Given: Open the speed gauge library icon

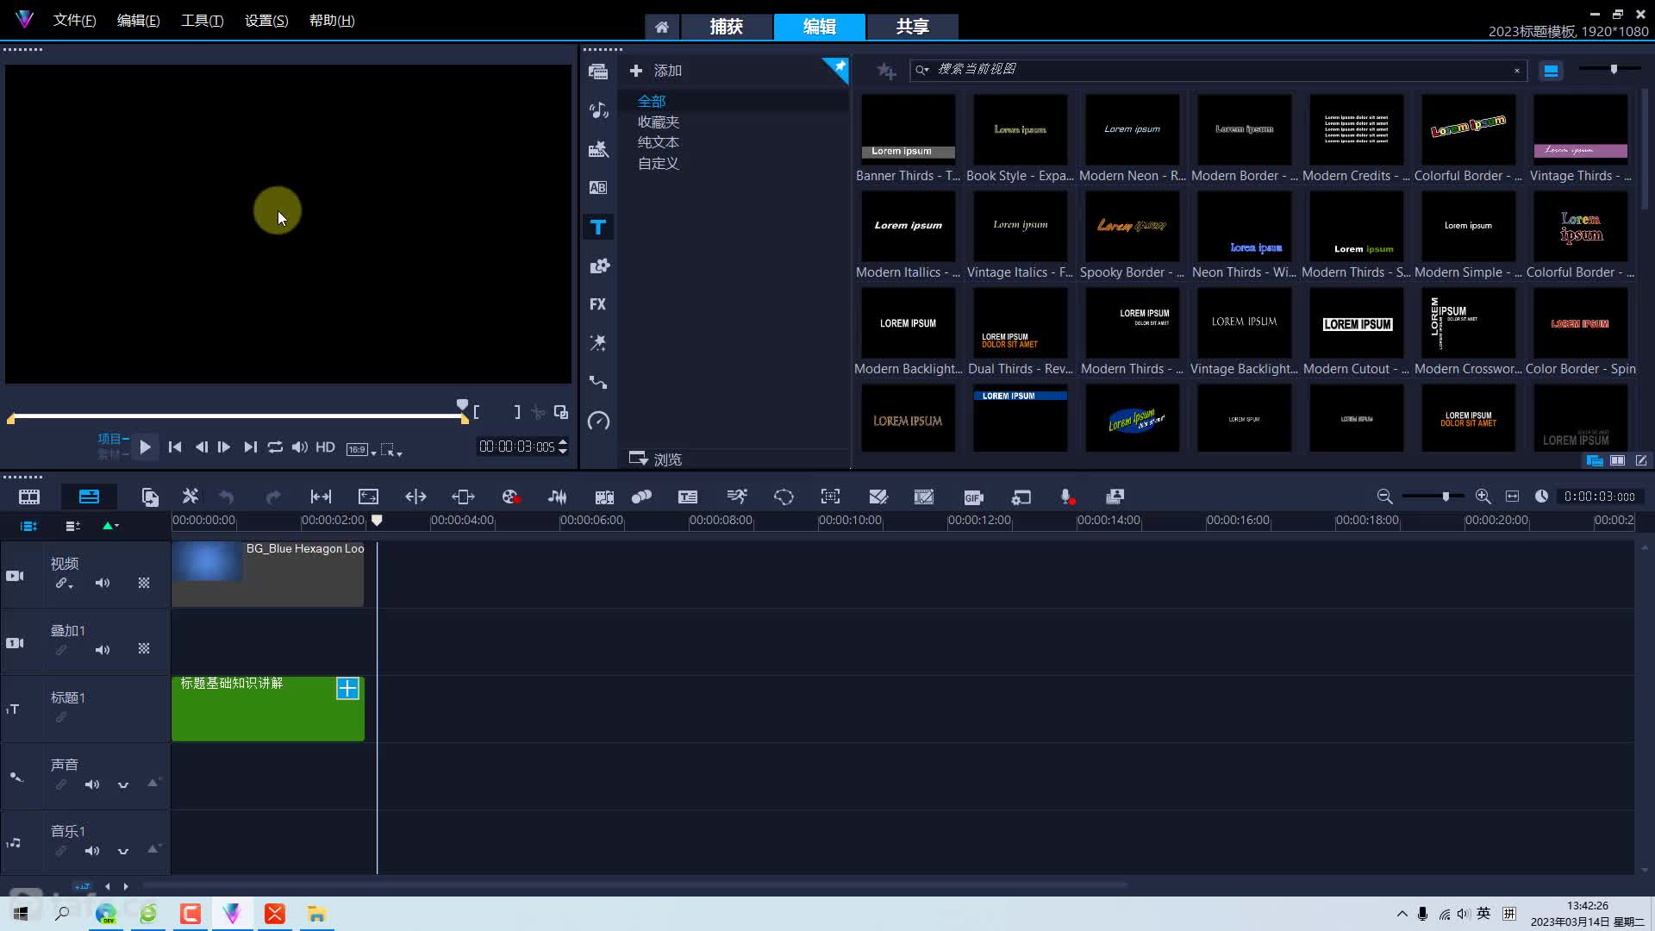Looking at the screenshot, I should pos(597,421).
